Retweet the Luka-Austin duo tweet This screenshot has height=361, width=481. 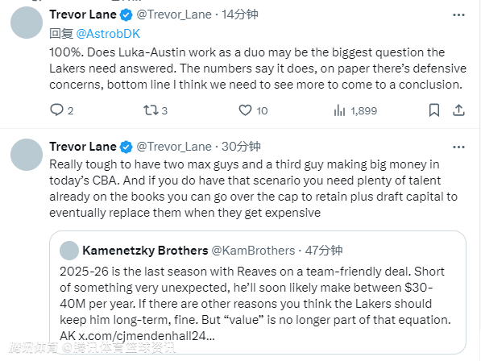155,110
